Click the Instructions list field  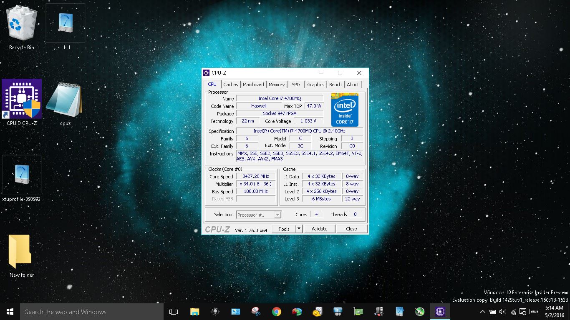(299, 156)
